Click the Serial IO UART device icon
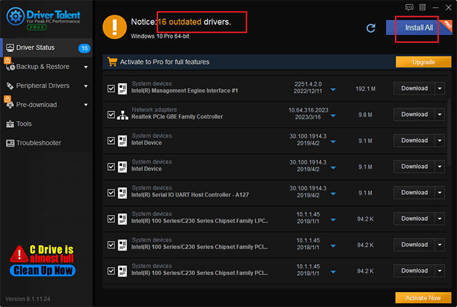This screenshot has height=307, width=457. click(123, 193)
